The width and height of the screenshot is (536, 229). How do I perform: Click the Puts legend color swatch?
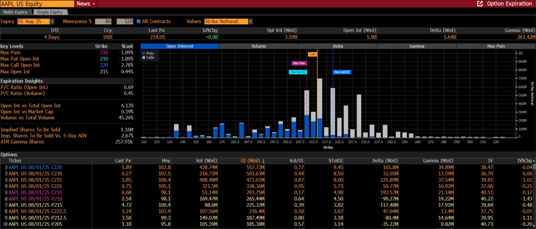144,54
